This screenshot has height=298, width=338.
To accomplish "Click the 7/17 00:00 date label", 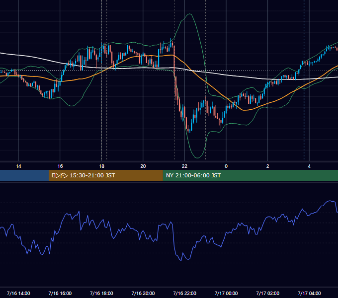I will tap(226, 293).
